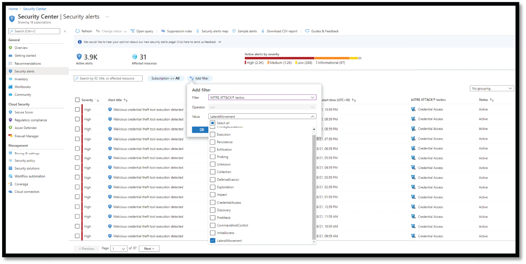Click the Next > page button

pyautogui.click(x=149, y=249)
